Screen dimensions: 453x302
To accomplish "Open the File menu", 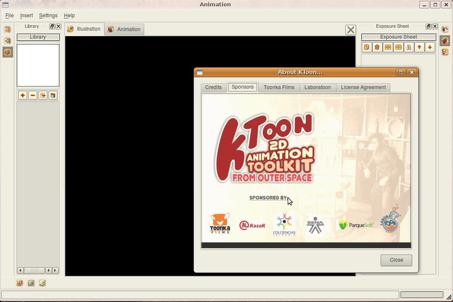I will click(9, 16).
